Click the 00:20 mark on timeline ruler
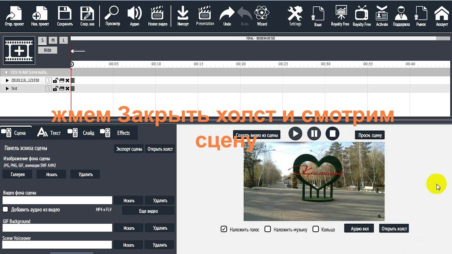The image size is (452, 254). 241,64
